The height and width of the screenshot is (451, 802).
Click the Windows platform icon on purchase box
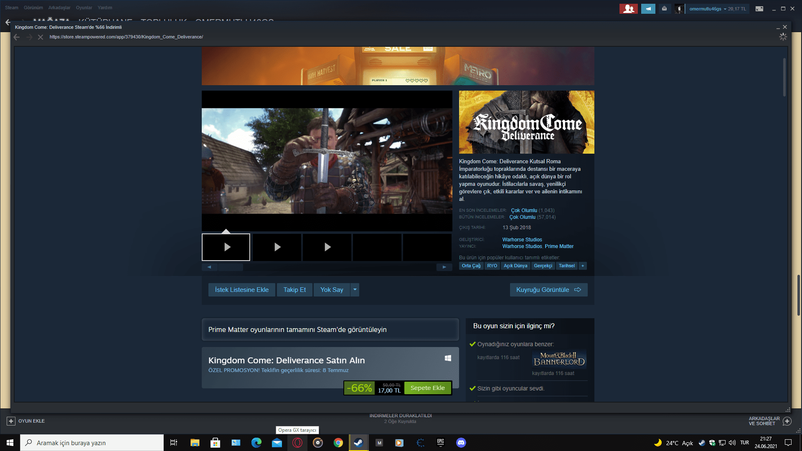tap(448, 358)
